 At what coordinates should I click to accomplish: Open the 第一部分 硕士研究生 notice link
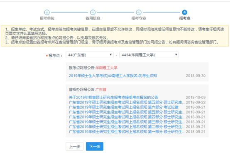point(127,132)
